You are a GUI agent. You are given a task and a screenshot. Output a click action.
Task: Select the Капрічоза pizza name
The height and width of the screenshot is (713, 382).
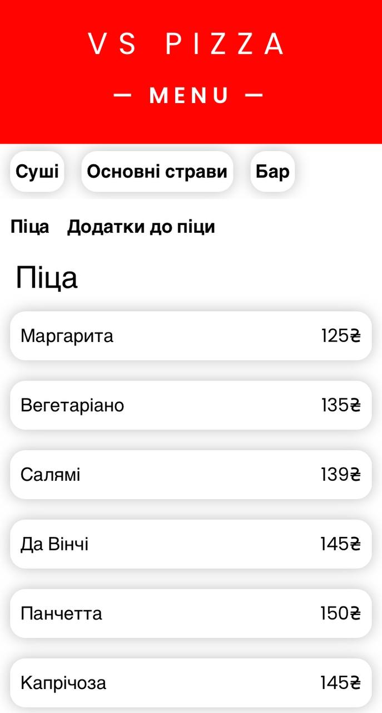pyautogui.click(x=63, y=683)
